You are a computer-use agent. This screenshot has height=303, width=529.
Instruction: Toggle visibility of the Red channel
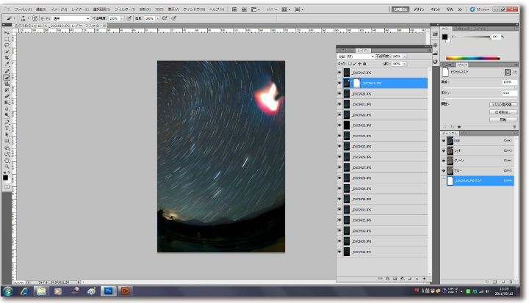click(444, 150)
